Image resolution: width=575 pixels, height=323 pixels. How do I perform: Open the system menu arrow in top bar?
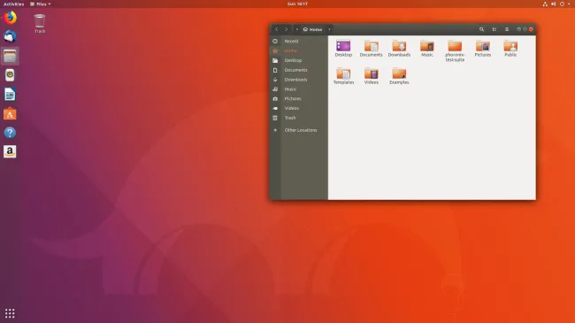[569, 4]
